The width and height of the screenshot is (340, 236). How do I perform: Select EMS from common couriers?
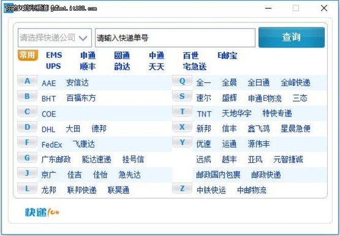point(54,55)
